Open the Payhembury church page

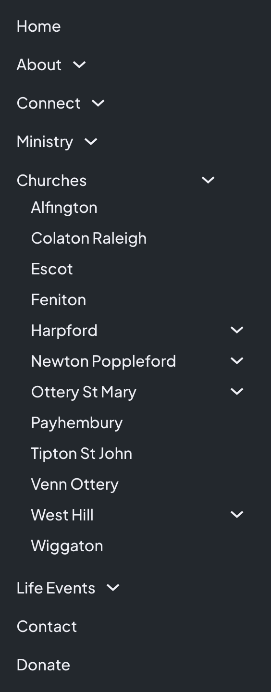point(77,423)
